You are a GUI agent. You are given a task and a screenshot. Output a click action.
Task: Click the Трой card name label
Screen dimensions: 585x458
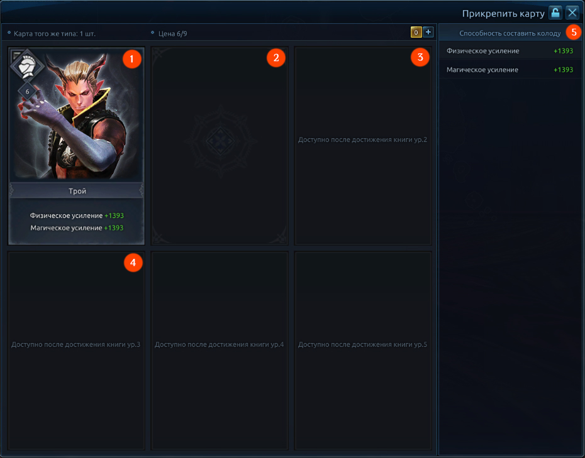point(77,191)
